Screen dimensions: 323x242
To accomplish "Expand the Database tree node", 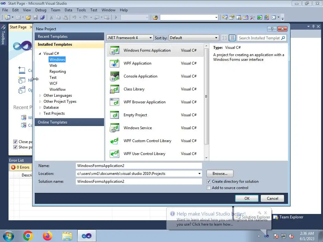I will 40,107.
